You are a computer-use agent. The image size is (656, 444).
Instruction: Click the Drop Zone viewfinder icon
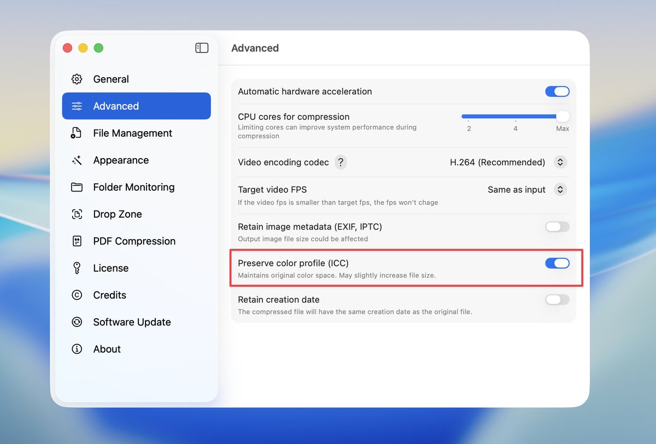pyautogui.click(x=77, y=214)
